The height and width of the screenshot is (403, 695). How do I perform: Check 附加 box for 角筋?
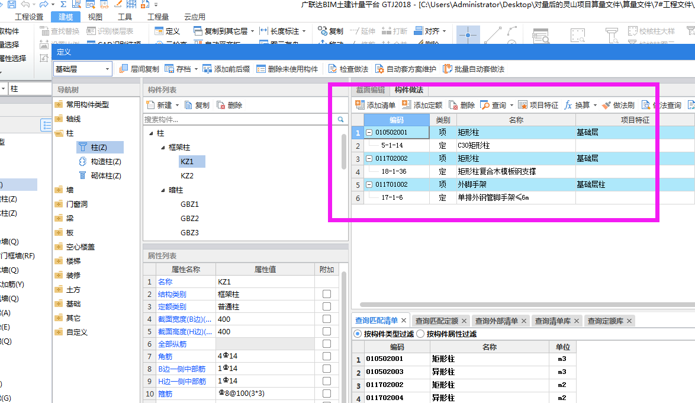[x=327, y=356]
